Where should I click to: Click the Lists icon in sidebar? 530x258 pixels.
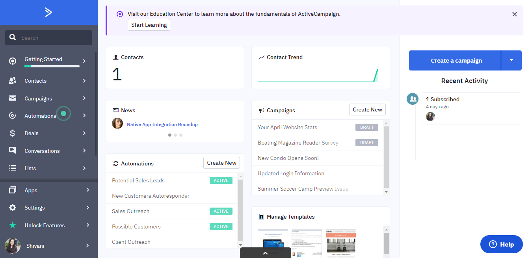point(13,168)
